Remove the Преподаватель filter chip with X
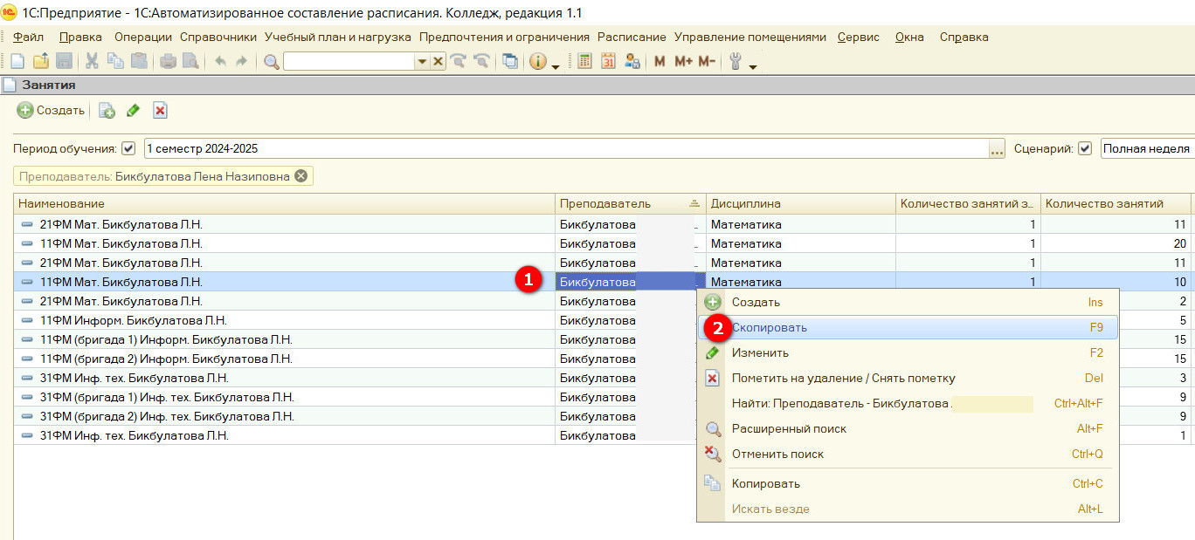The height and width of the screenshot is (540, 1195). pos(300,176)
